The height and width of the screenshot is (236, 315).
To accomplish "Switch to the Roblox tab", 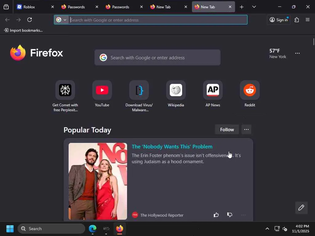I will point(33,7).
